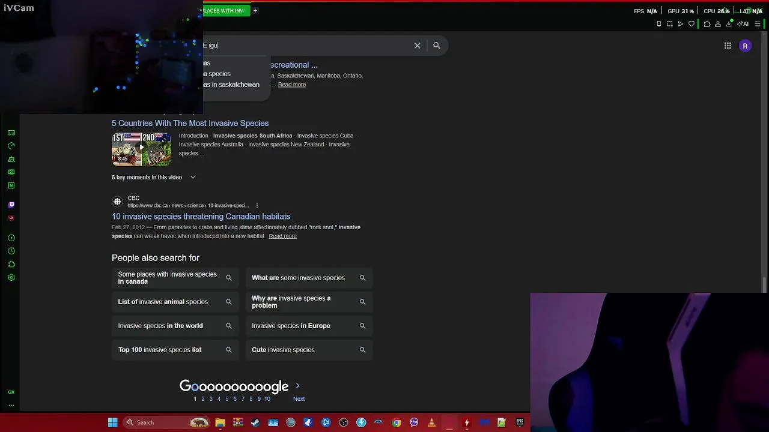
Task: Search Cute invasive species
Action: click(309, 350)
